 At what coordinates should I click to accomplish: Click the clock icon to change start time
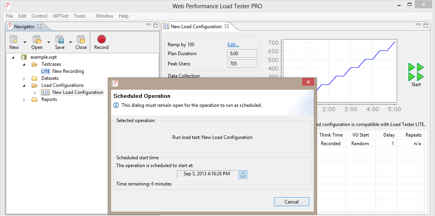(243, 175)
